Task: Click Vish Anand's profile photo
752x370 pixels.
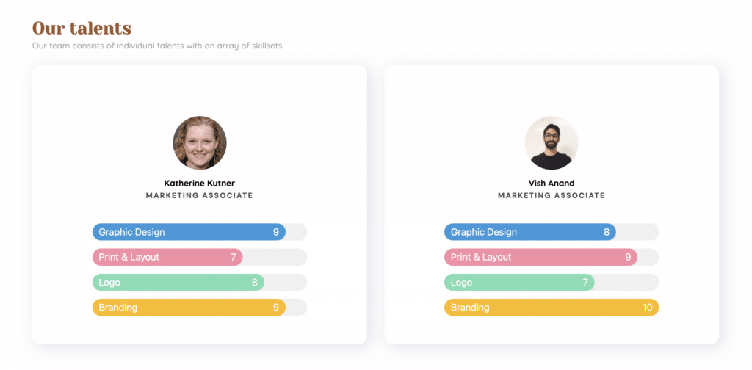Action: click(552, 143)
